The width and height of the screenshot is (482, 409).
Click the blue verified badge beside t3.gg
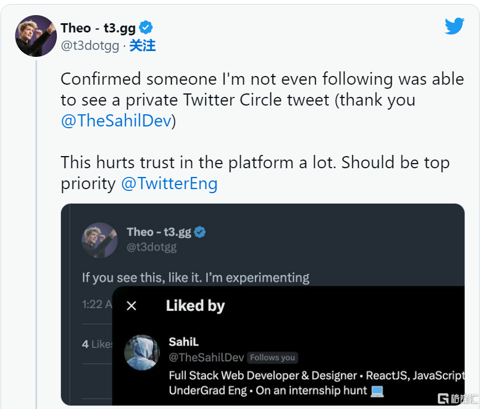[146, 28]
